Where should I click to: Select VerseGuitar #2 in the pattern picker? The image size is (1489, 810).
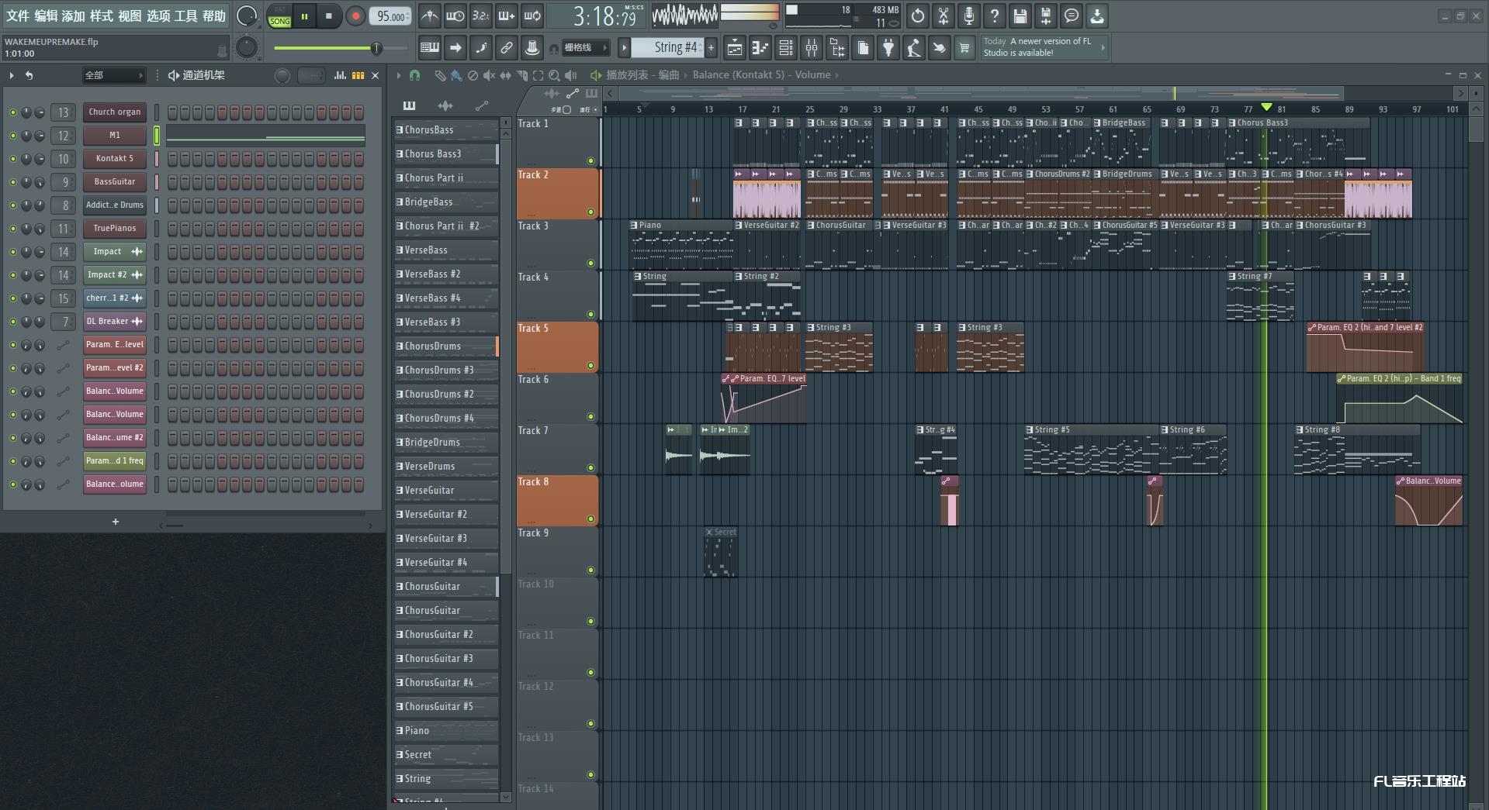pyautogui.click(x=446, y=514)
